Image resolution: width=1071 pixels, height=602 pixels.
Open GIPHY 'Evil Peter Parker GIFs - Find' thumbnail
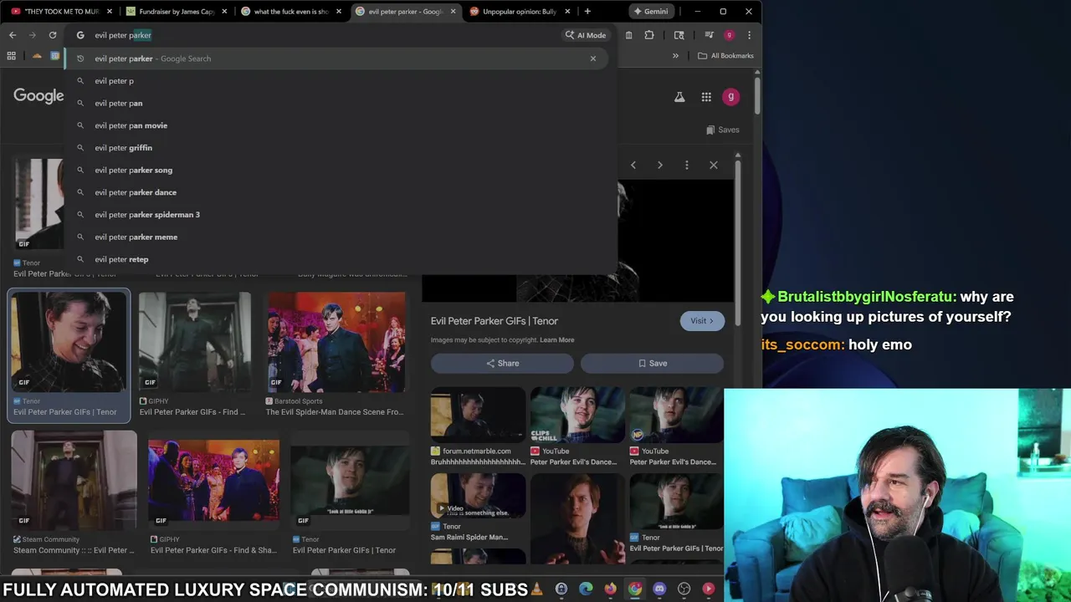pos(195,342)
